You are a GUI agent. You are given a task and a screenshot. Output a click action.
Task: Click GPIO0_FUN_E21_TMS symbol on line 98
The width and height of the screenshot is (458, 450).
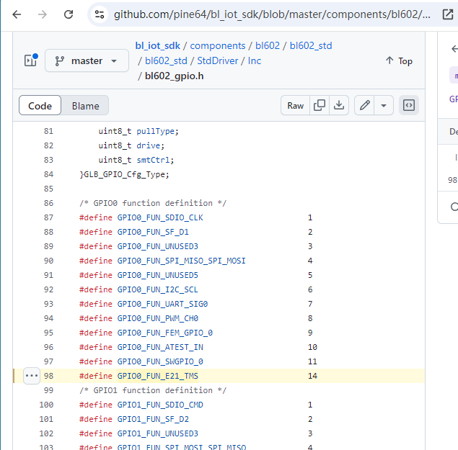point(158,376)
